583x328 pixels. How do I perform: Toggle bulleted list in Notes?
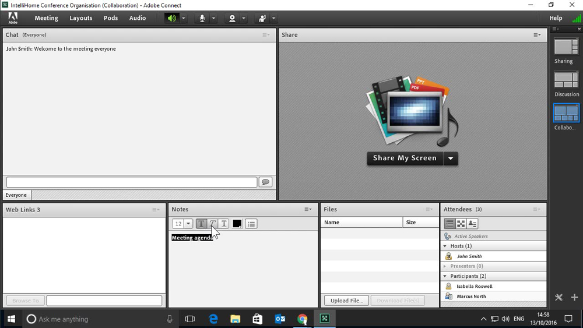tap(251, 224)
